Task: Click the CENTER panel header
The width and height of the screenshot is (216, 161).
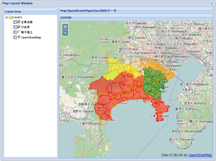Action: pos(66,18)
